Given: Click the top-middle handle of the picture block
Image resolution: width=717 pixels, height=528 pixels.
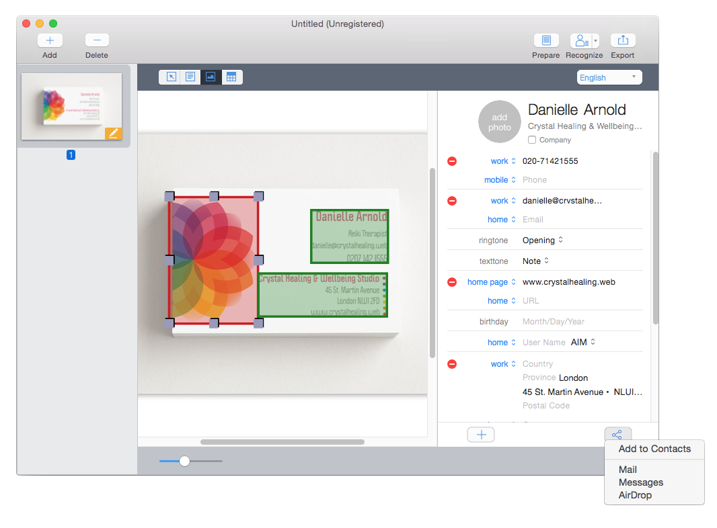Looking at the screenshot, I should tap(213, 196).
